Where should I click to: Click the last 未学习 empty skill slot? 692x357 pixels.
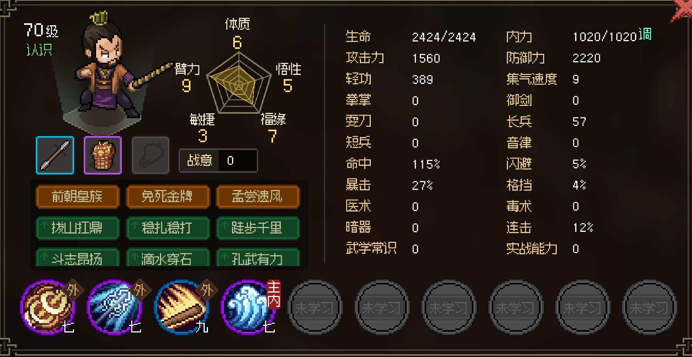click(x=650, y=307)
